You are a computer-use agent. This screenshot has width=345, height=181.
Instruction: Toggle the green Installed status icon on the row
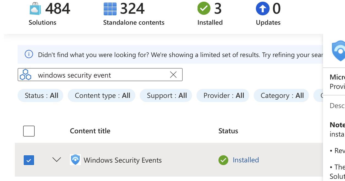pos(223,160)
